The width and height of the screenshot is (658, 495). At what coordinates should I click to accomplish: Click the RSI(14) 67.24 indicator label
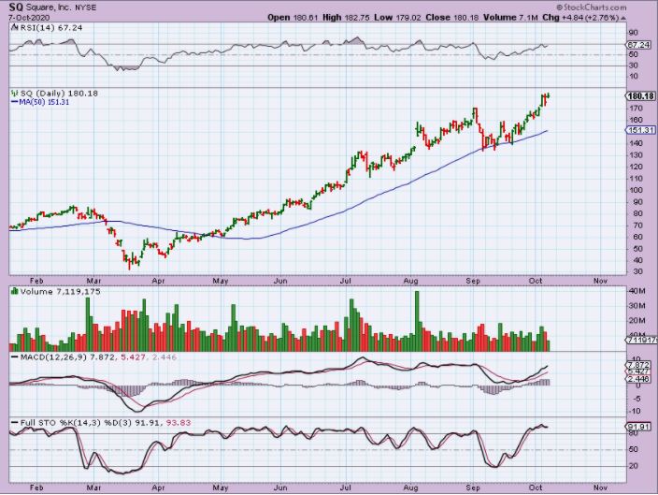51,28
